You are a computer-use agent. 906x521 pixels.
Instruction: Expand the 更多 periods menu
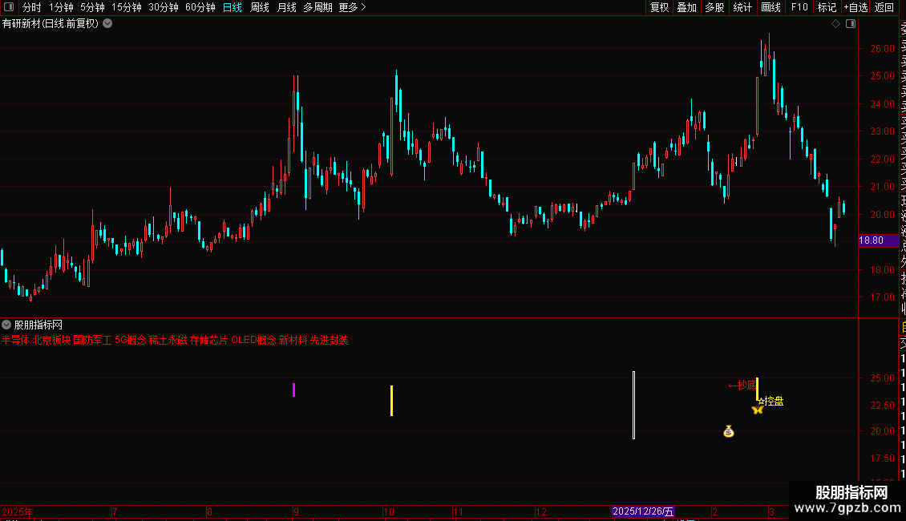point(353,7)
